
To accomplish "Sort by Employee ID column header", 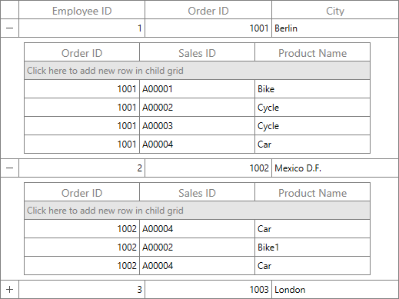I will [x=81, y=11].
